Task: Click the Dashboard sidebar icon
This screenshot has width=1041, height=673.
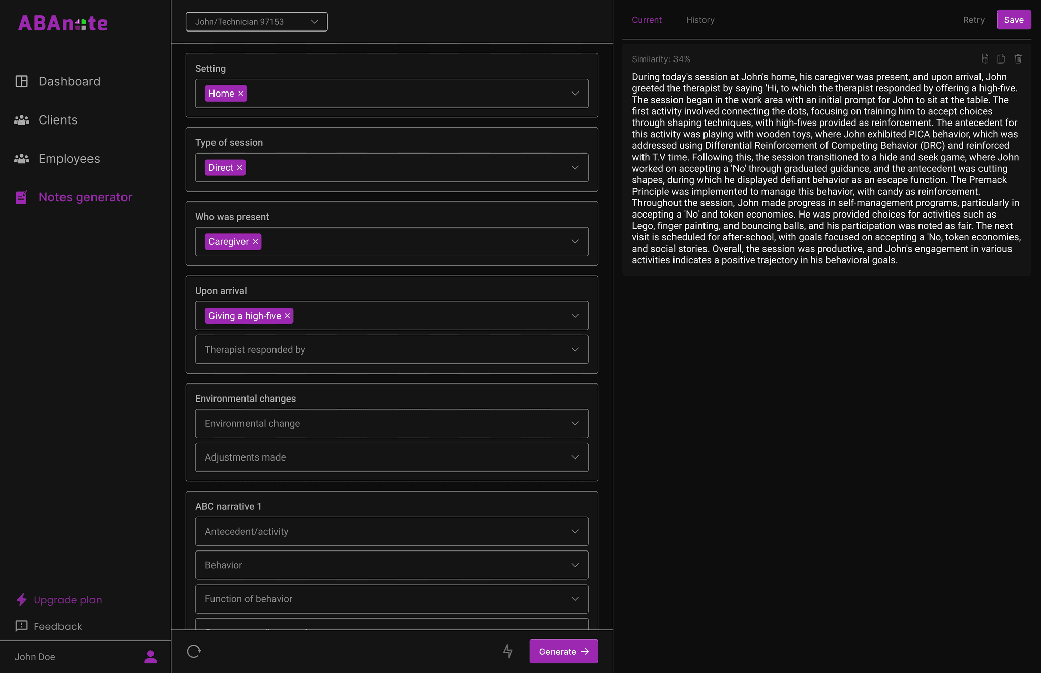Action: 22,81
